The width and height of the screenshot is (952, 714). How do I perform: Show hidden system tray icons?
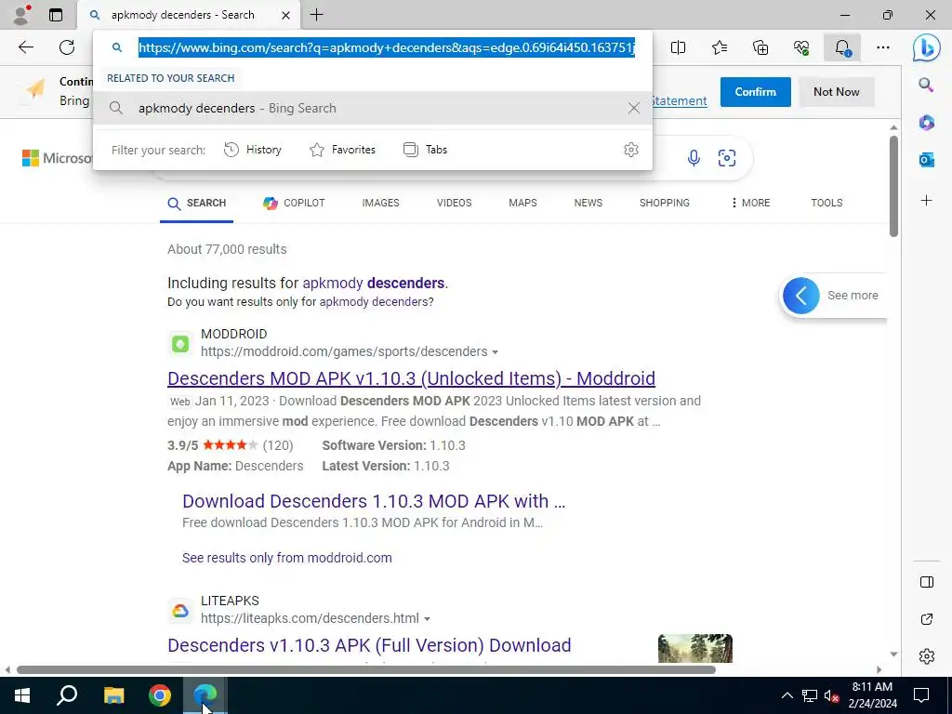click(x=787, y=695)
